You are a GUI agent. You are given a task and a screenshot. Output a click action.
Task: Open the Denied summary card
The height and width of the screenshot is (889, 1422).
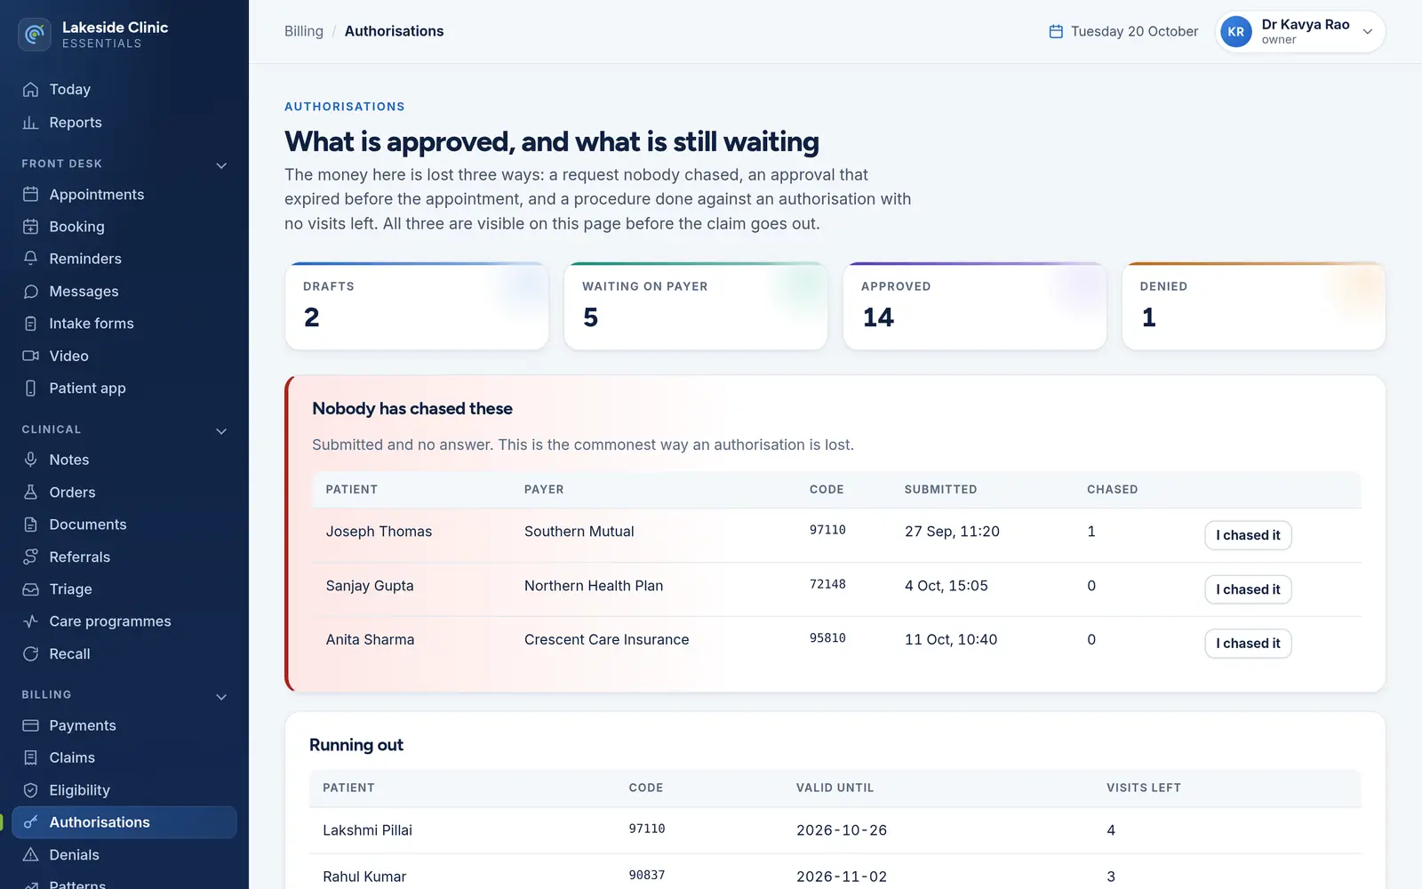(x=1254, y=306)
